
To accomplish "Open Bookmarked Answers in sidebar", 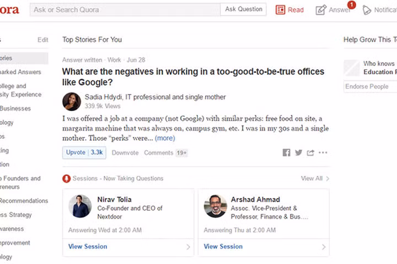I will coord(20,72).
